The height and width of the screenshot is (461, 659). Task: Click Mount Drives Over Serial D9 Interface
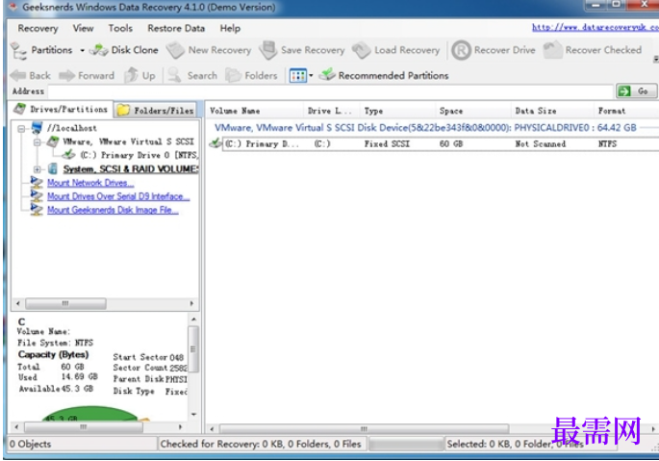pos(118,196)
